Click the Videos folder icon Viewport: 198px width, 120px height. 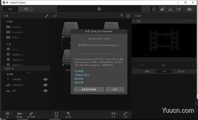tap(8, 37)
